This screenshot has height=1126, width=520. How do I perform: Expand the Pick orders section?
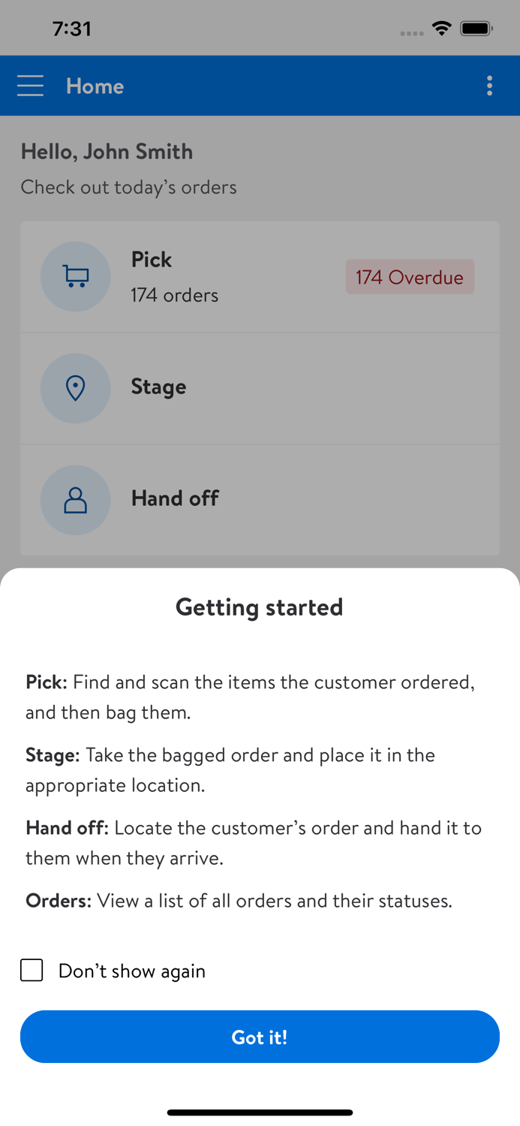pyautogui.click(x=260, y=276)
